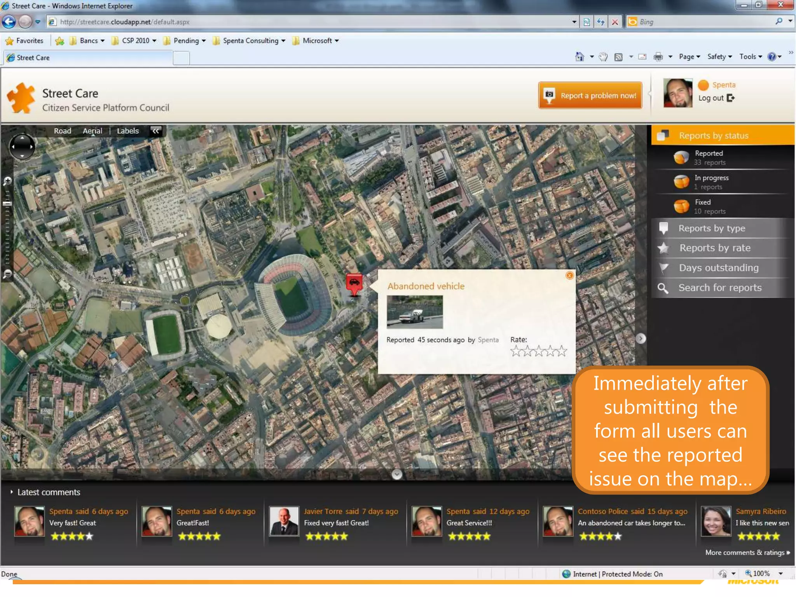Click the Log out arrow icon
Viewport: 796px width, 597px height.
coord(731,98)
